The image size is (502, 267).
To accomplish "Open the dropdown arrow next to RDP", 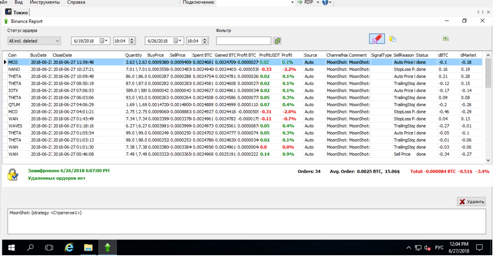I will [318, 2].
